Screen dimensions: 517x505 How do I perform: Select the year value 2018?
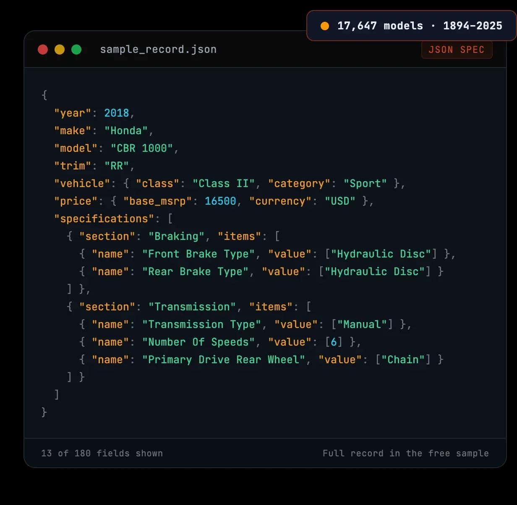click(117, 113)
